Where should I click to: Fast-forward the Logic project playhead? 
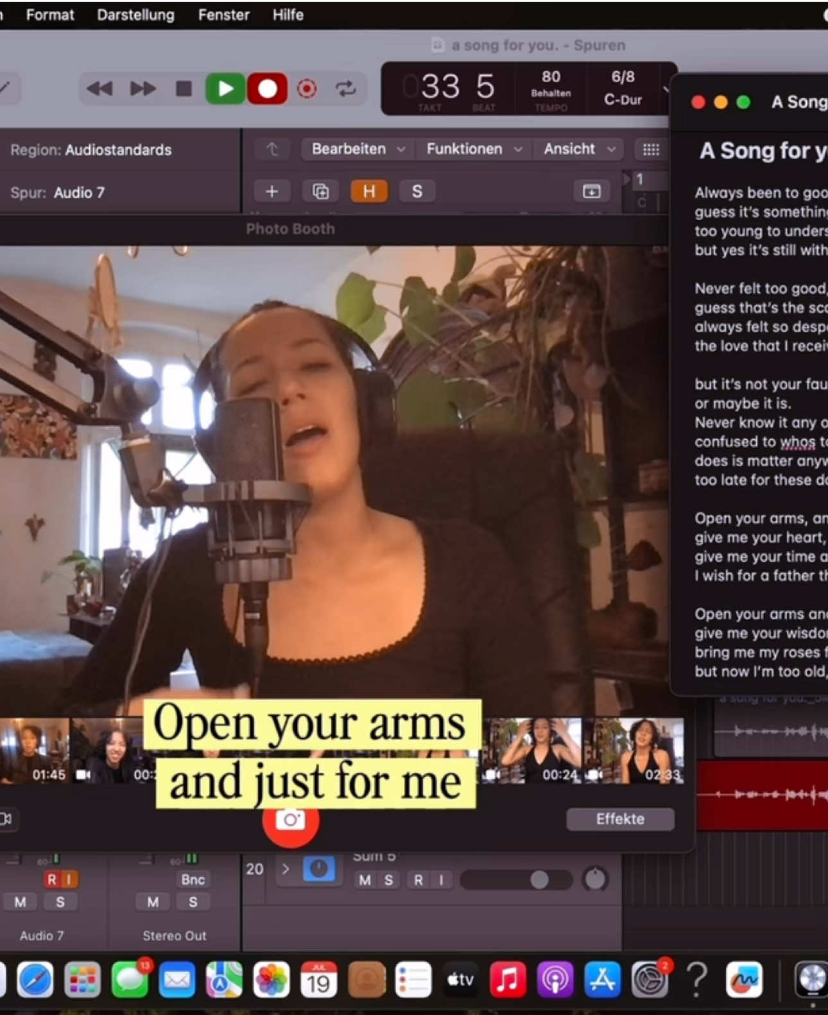point(142,89)
